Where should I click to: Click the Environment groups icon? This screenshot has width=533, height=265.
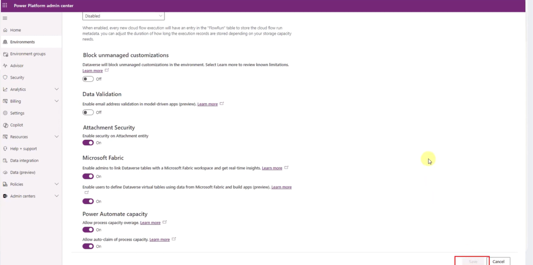(5, 54)
